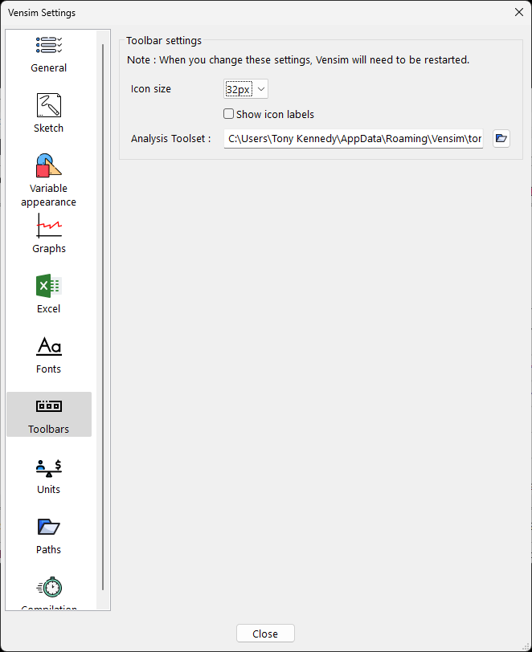Click the Compilation stopwatch icon
Image resolution: width=532 pixels, height=652 pixels.
[x=49, y=588]
